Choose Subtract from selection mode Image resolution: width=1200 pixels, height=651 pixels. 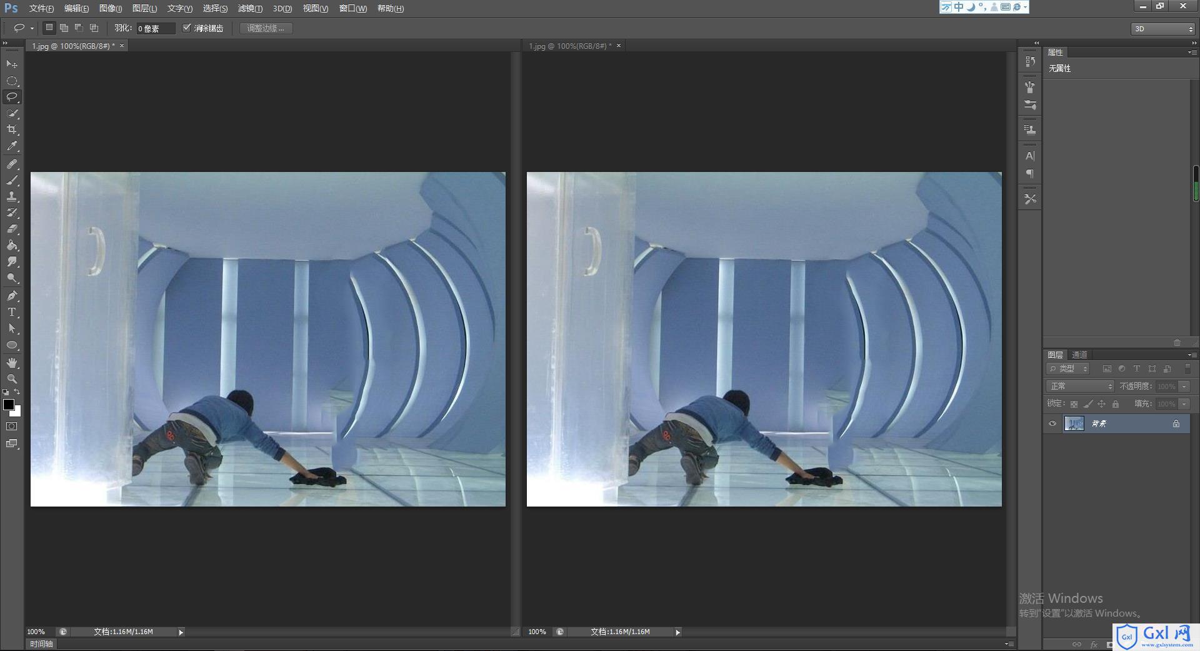pyautogui.click(x=79, y=28)
